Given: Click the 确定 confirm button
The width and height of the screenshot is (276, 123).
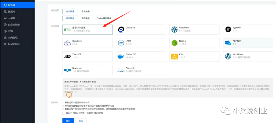Looking at the screenshot, I should tap(68, 121).
